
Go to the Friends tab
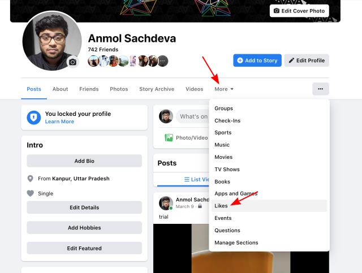(89, 89)
